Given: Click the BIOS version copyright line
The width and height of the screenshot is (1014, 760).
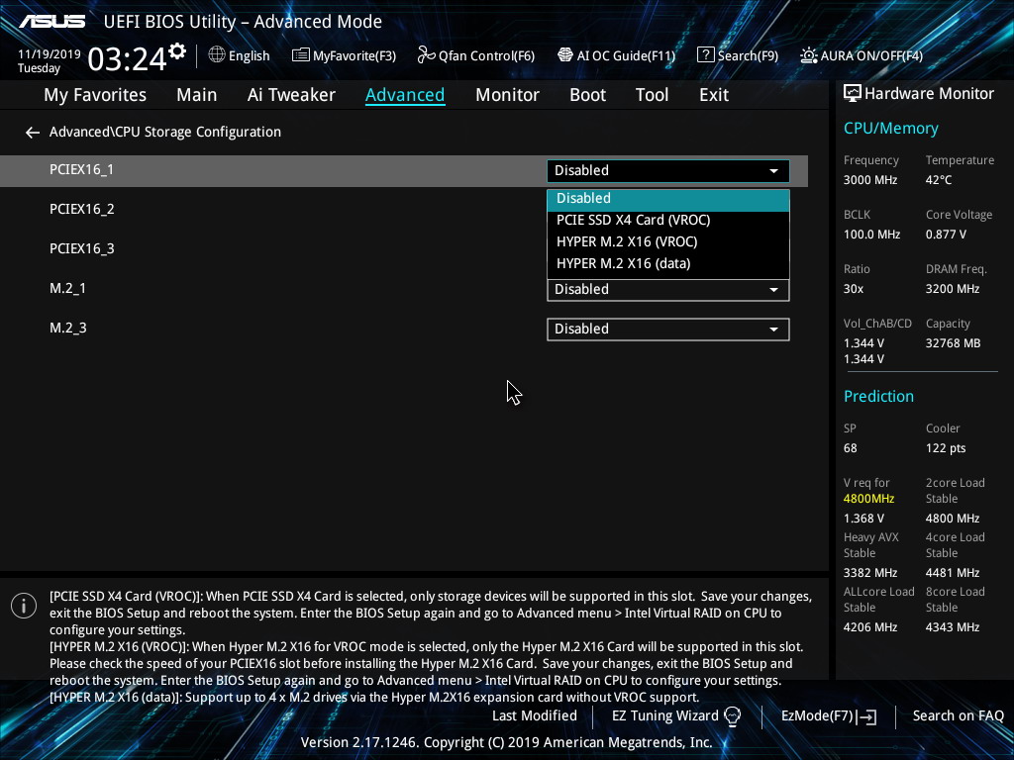Looking at the screenshot, I should 506,742.
